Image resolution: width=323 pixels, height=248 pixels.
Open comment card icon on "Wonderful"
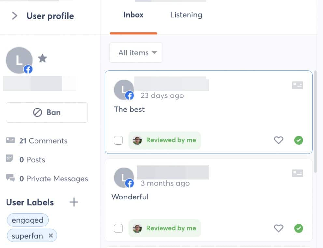298,173
